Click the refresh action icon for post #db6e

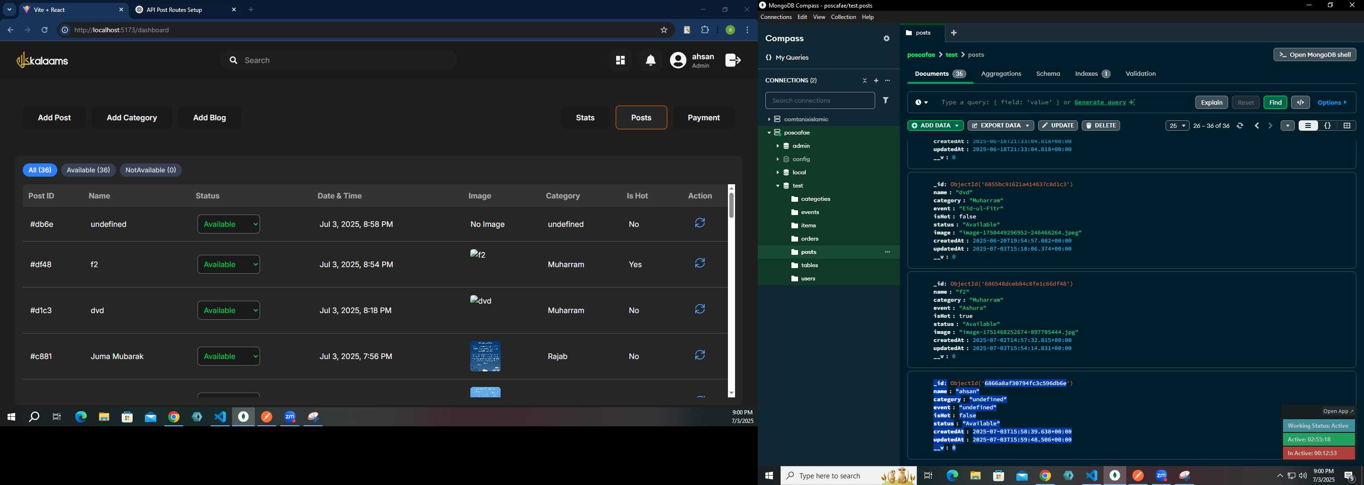[700, 223]
